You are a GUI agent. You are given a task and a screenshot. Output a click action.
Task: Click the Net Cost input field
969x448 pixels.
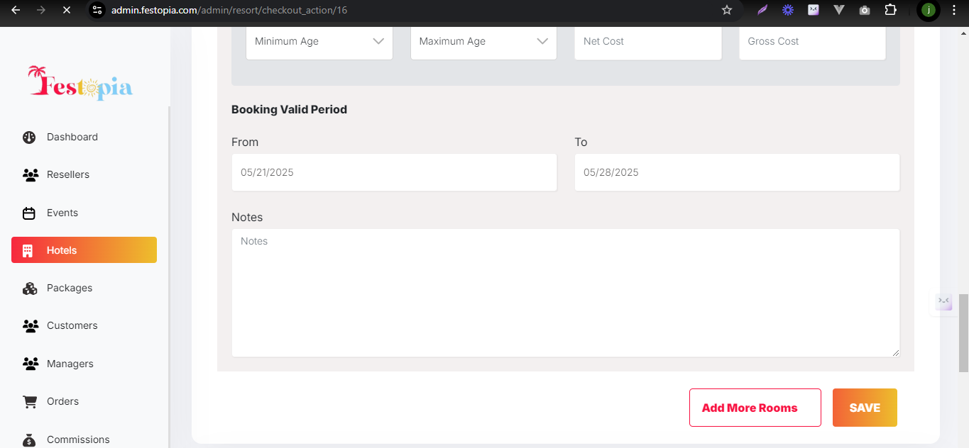647,41
